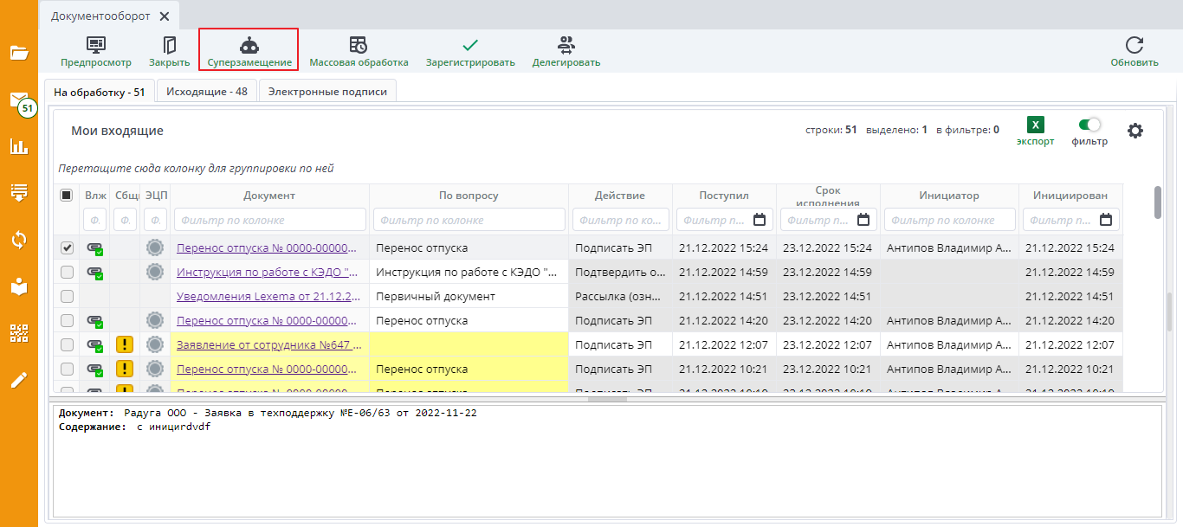Focus the Влж column filter field
The image size is (1183, 527).
coord(95,220)
